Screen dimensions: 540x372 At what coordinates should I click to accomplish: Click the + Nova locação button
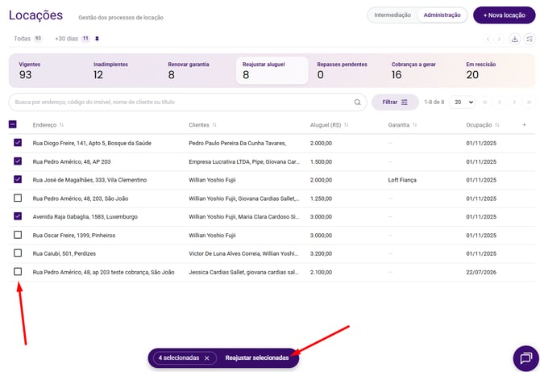[x=505, y=15]
